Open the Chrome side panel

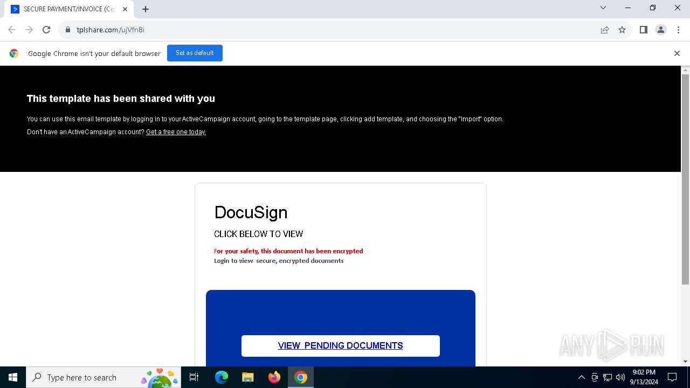643,30
